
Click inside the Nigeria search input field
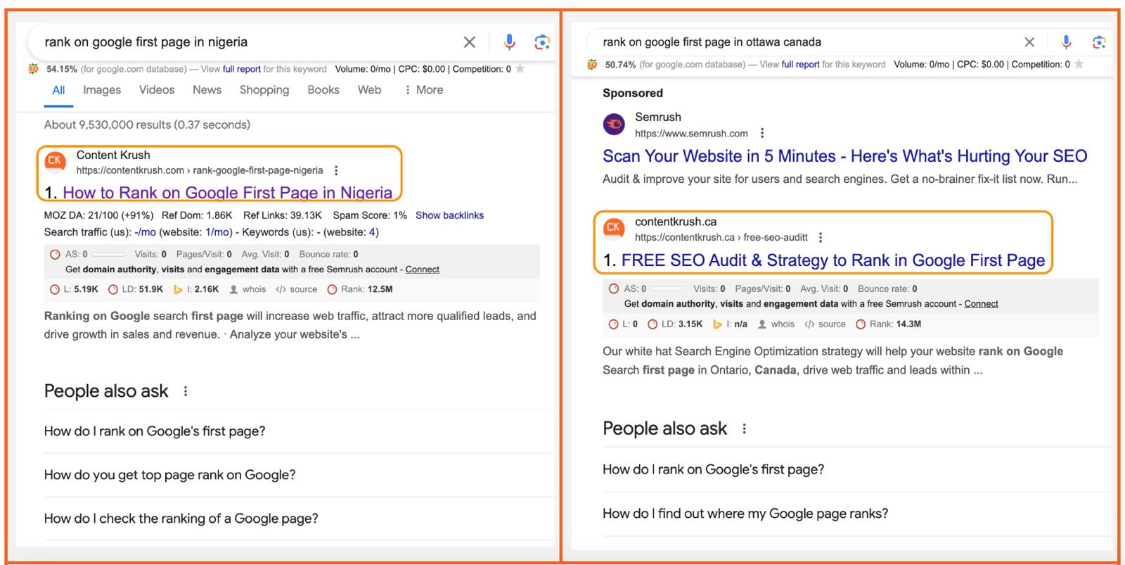[x=246, y=42]
